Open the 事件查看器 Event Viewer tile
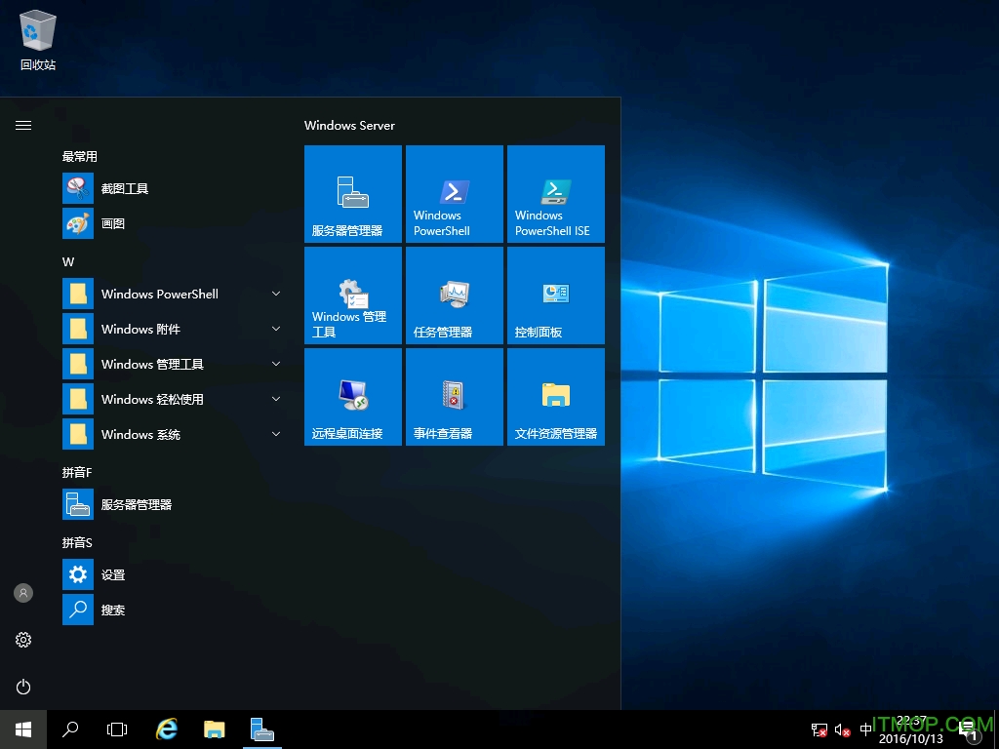 [454, 397]
